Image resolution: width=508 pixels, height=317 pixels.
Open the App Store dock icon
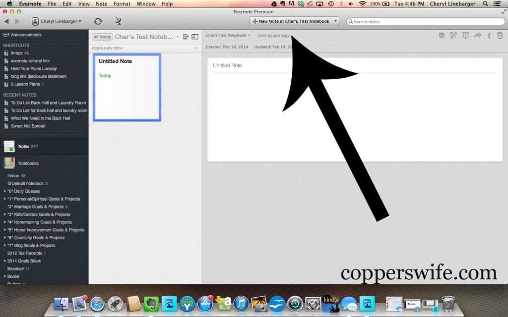205,304
